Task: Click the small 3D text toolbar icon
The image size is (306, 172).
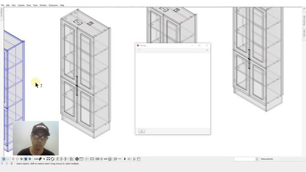Action: click(x=106, y=159)
